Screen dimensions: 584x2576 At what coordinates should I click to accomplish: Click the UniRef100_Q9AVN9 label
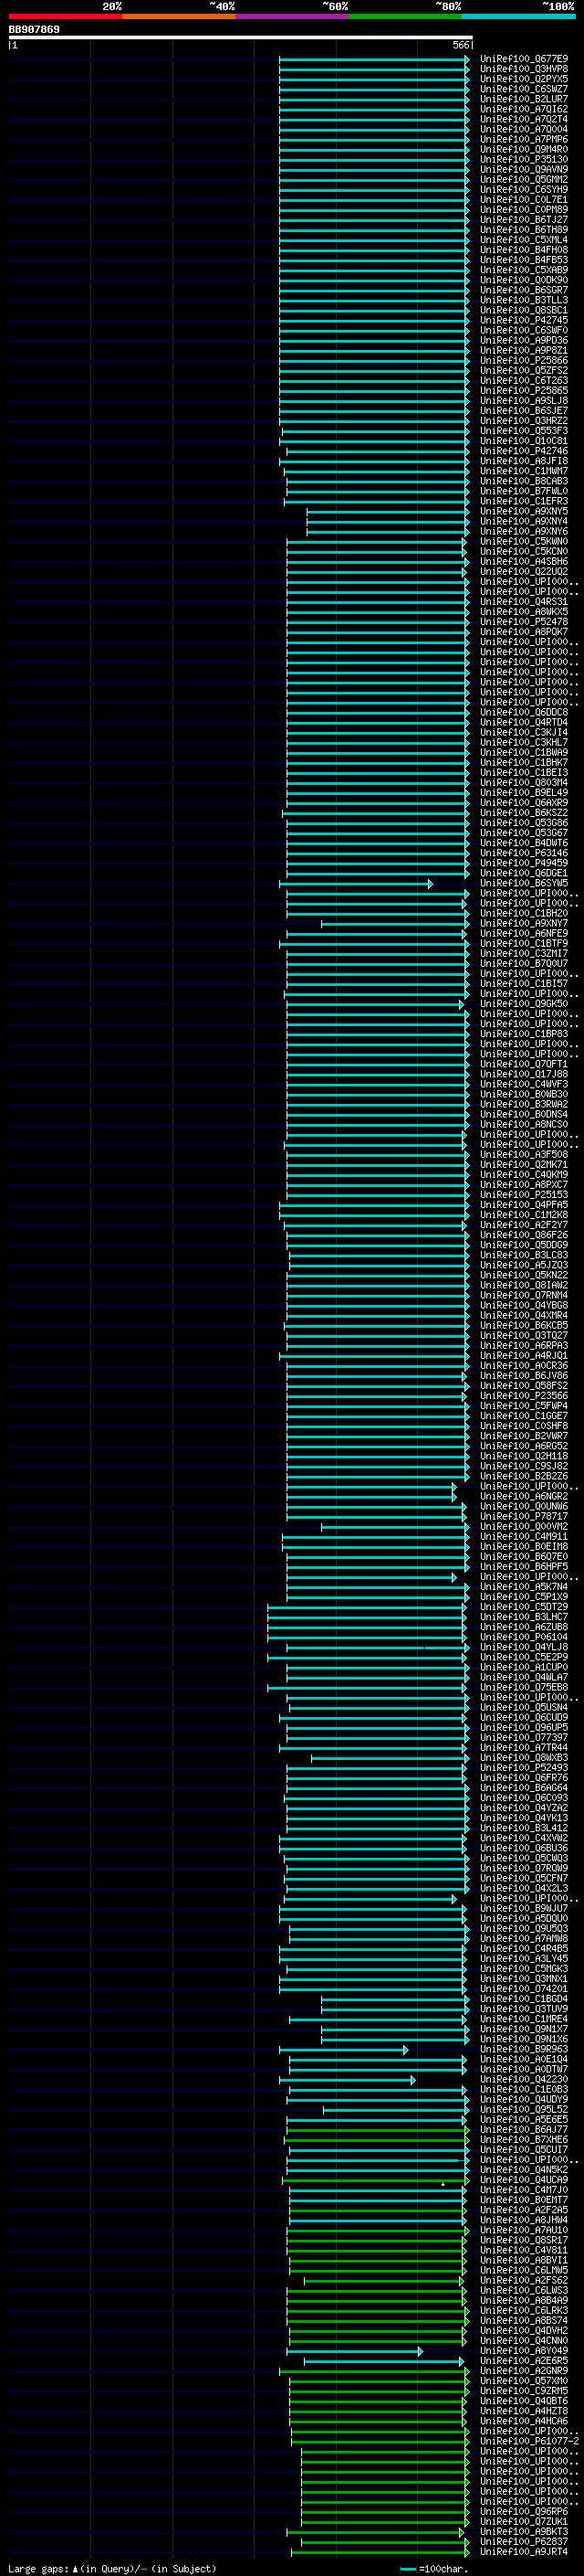click(524, 169)
